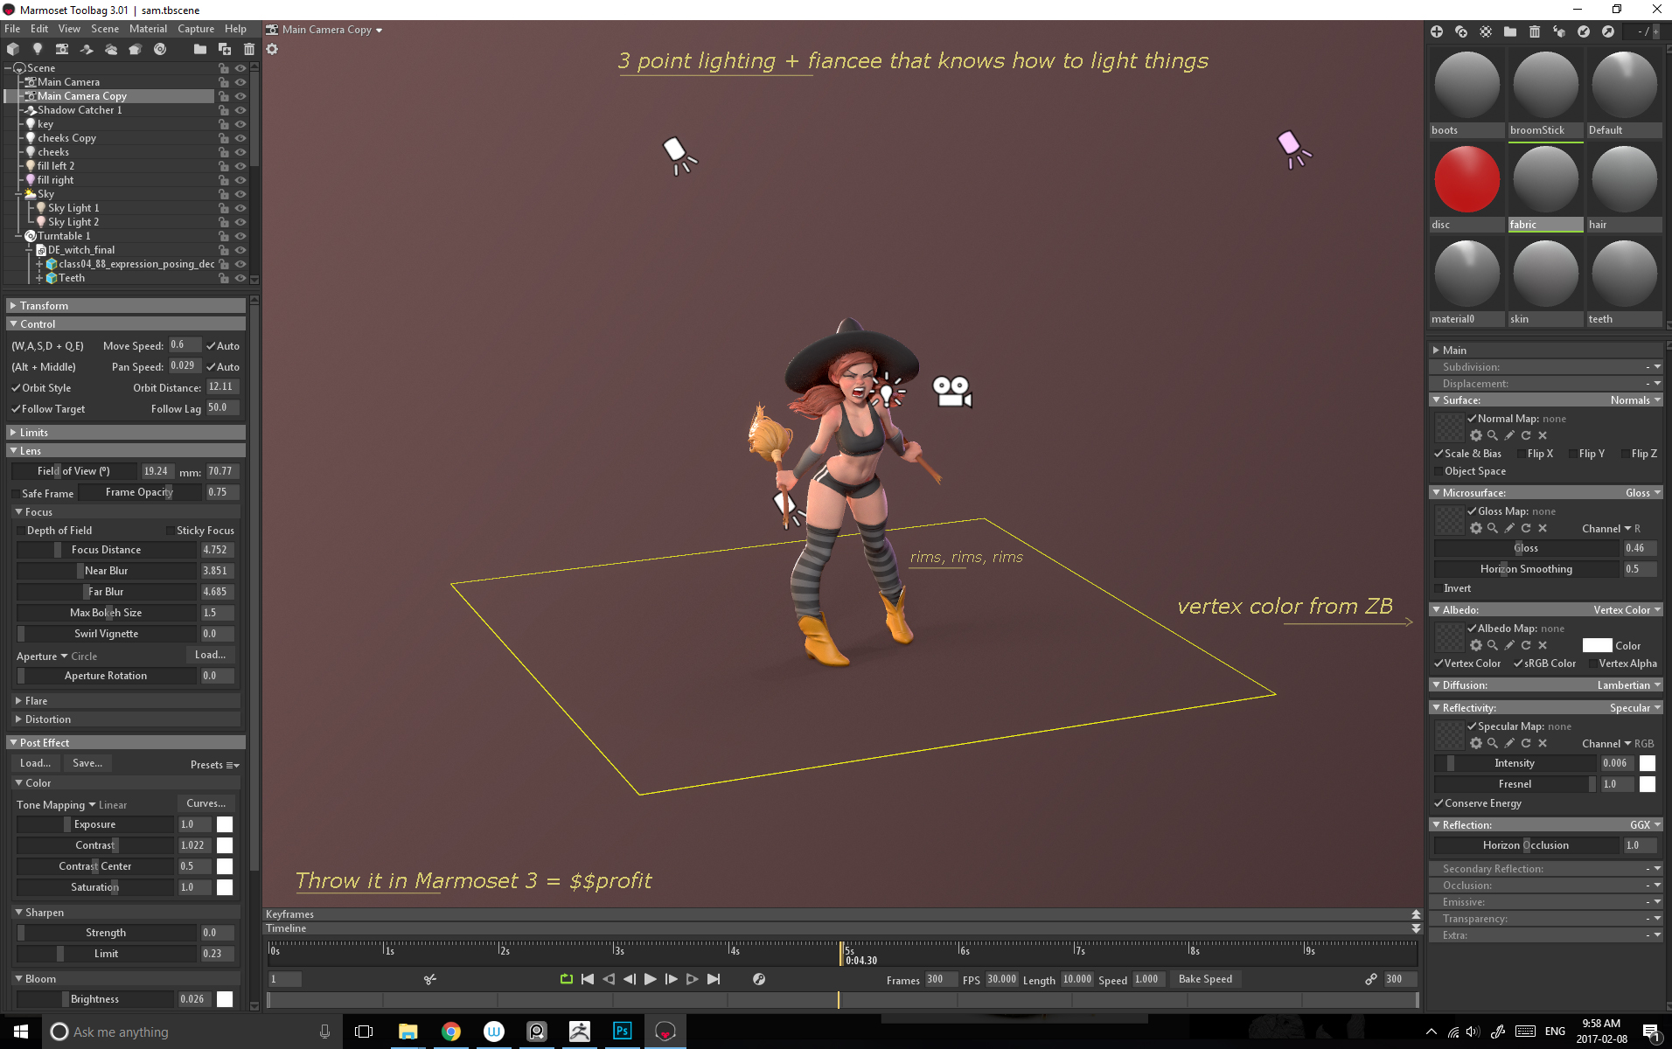This screenshot has height=1049, width=1672.
Task: Add a fog object with the cloud icon
Action: click(111, 49)
